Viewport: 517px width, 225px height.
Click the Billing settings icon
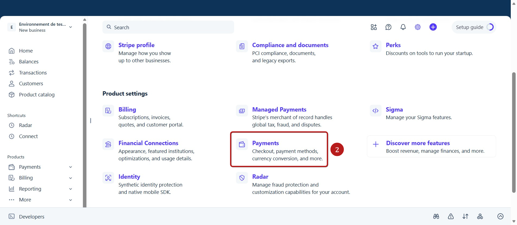108,111
